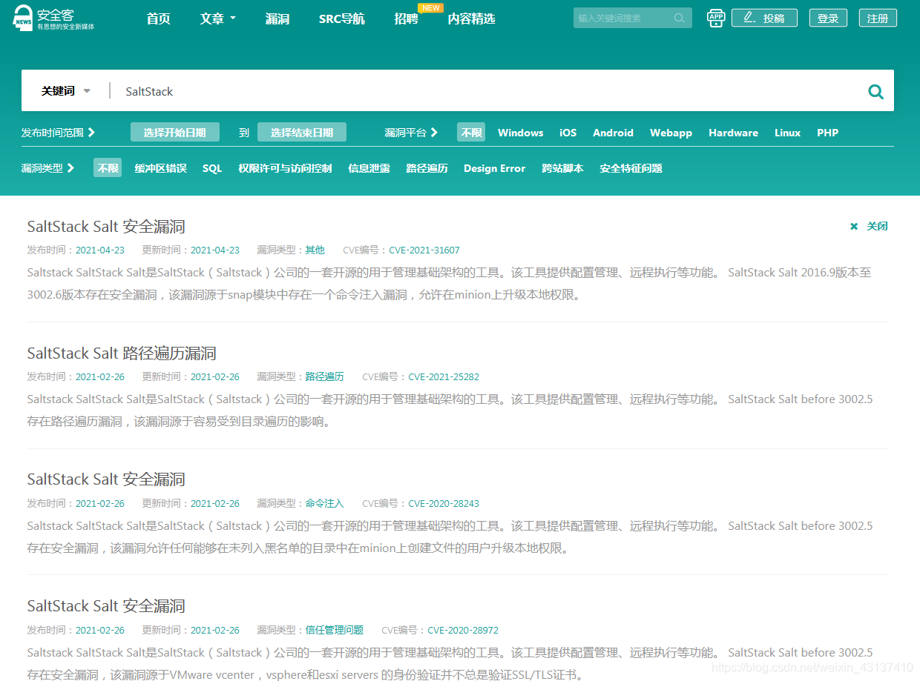Open 内容精选 page

(x=471, y=19)
